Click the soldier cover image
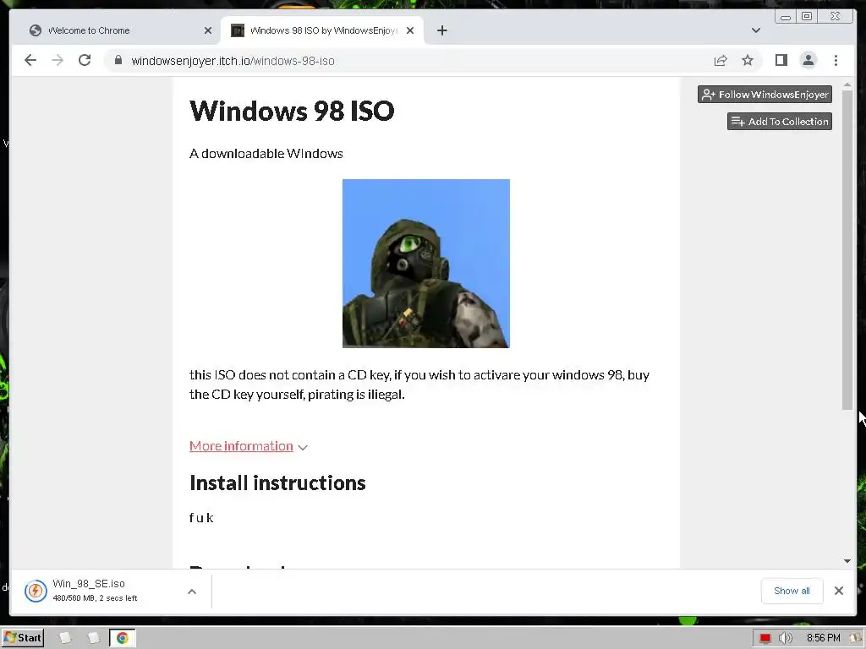The width and height of the screenshot is (866, 649). coord(426,264)
